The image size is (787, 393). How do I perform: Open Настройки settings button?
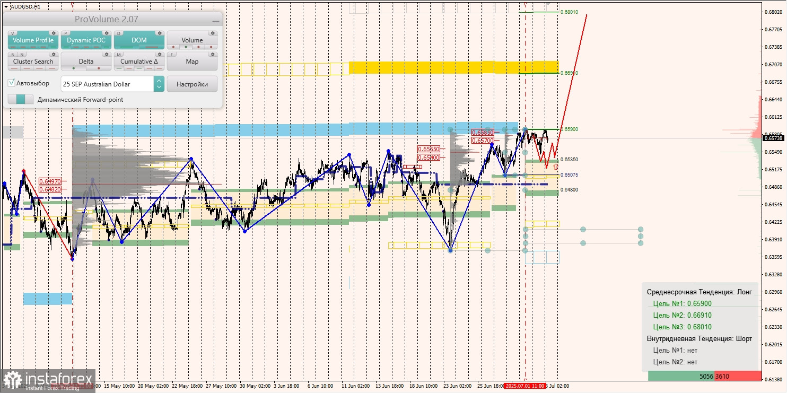click(192, 84)
